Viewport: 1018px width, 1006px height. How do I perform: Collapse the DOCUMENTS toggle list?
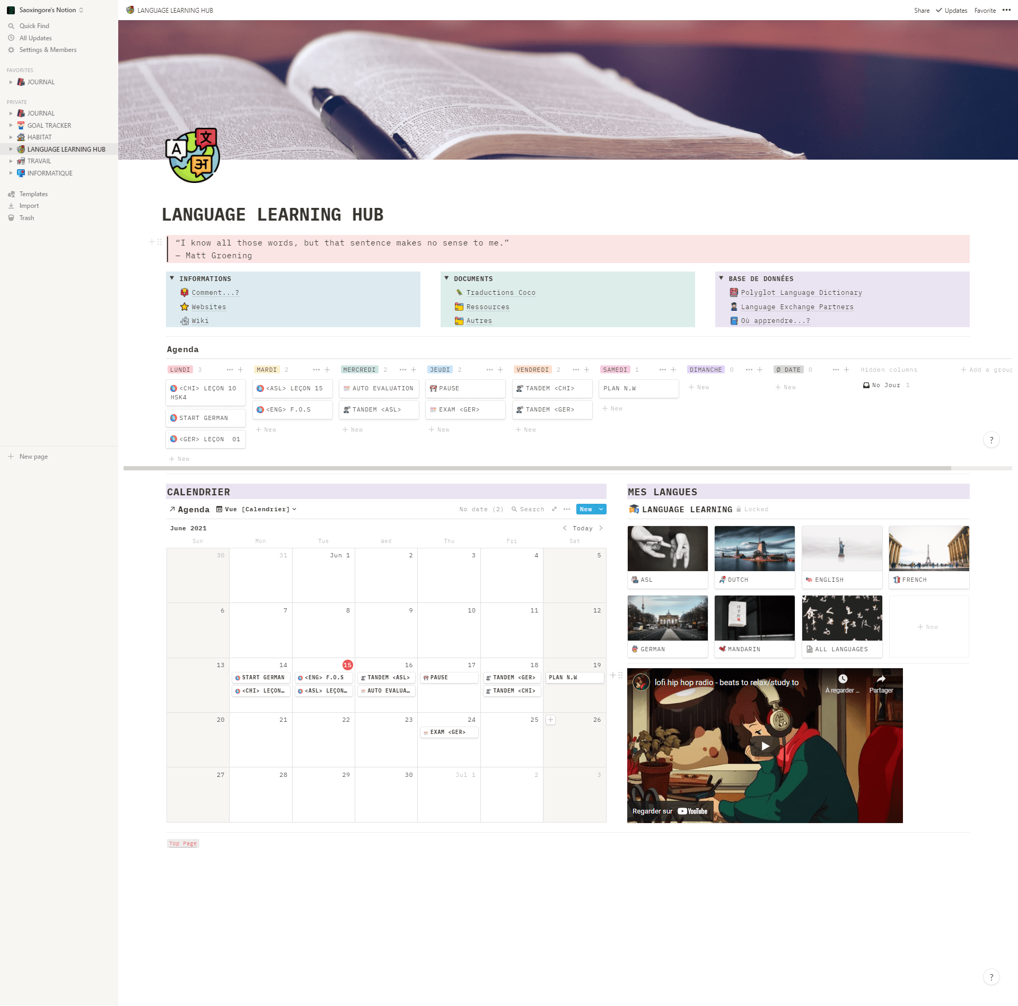pos(446,278)
